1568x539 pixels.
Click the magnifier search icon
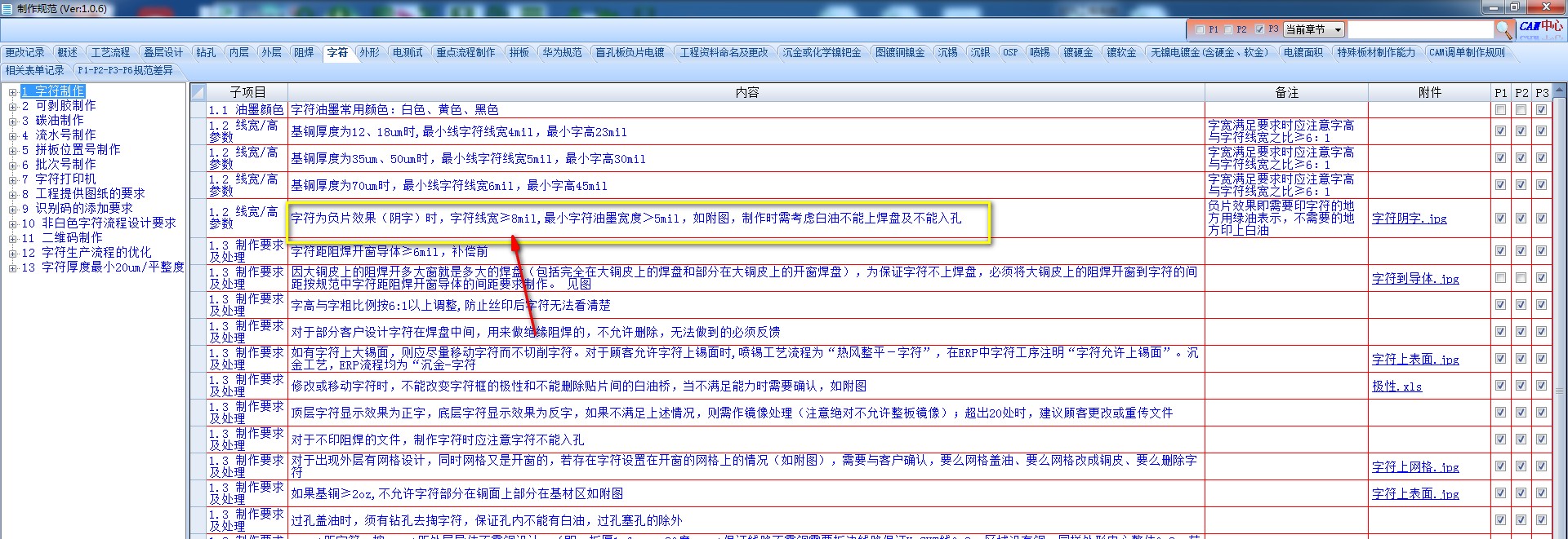(x=1503, y=29)
